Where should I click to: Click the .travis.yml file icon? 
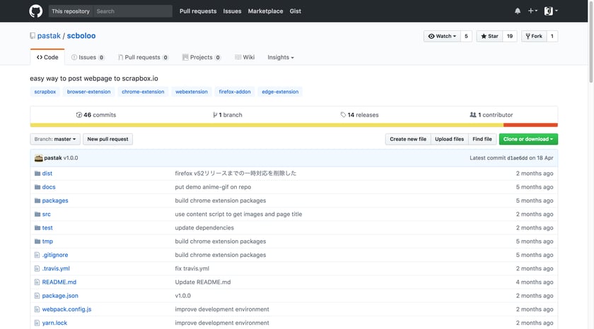37,269
